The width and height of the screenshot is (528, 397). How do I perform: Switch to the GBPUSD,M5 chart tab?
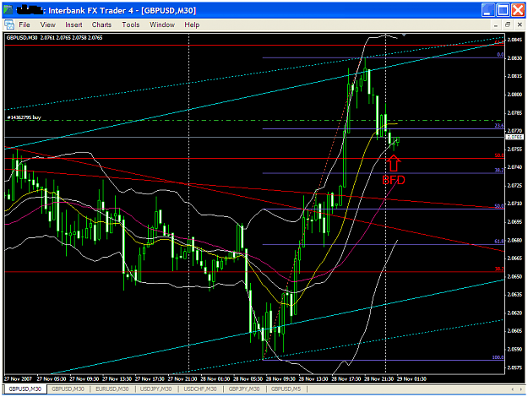(286, 389)
